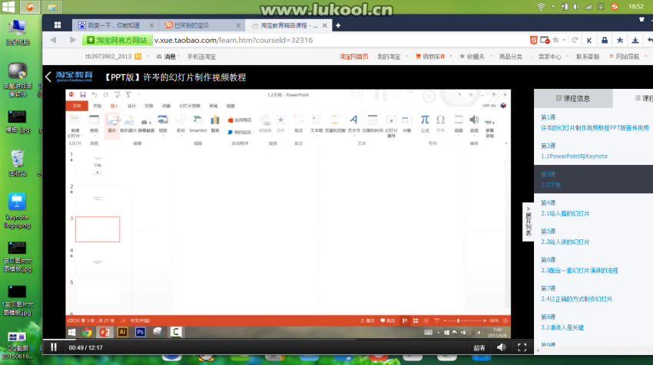653x365 pixels.
Task: Open lesson 2.1 给人看的幻灯片
Action: click(565, 213)
